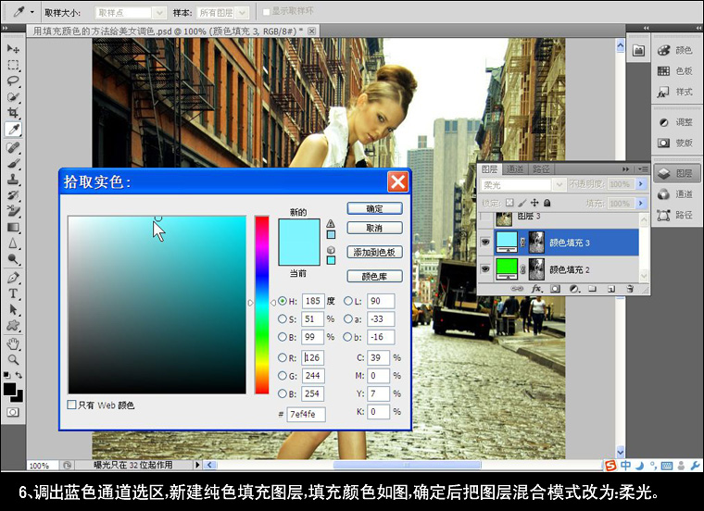Screen dimensions: 704x511
Task: Select the Pen tool
Action: click(x=13, y=278)
